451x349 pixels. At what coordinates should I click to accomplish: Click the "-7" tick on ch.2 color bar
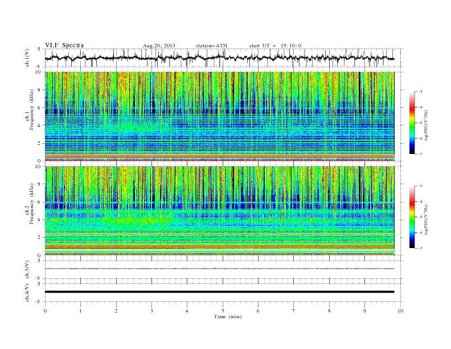(x=420, y=248)
